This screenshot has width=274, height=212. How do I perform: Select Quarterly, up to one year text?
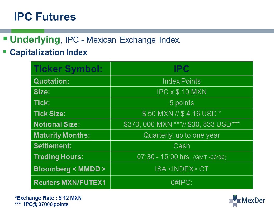[x=182, y=135]
